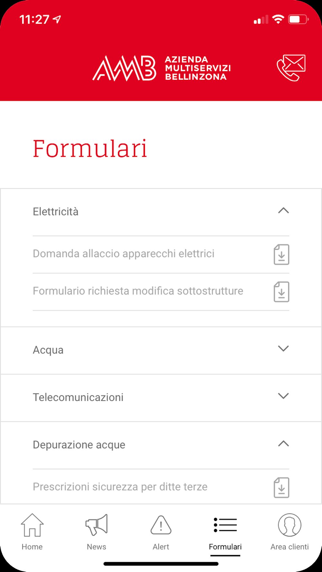322x572 pixels.
Task: Collapse the Elettricità section chevron
Action: click(x=283, y=211)
